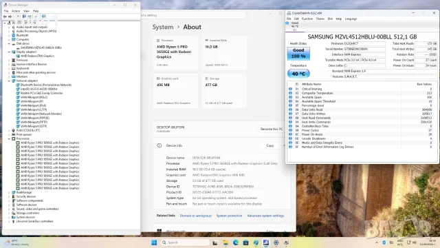440x248 pixels.
Task: Expand Universal Serial Bus controllers category
Action: click(9, 221)
